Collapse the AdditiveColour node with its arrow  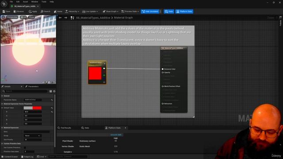click(x=104, y=64)
